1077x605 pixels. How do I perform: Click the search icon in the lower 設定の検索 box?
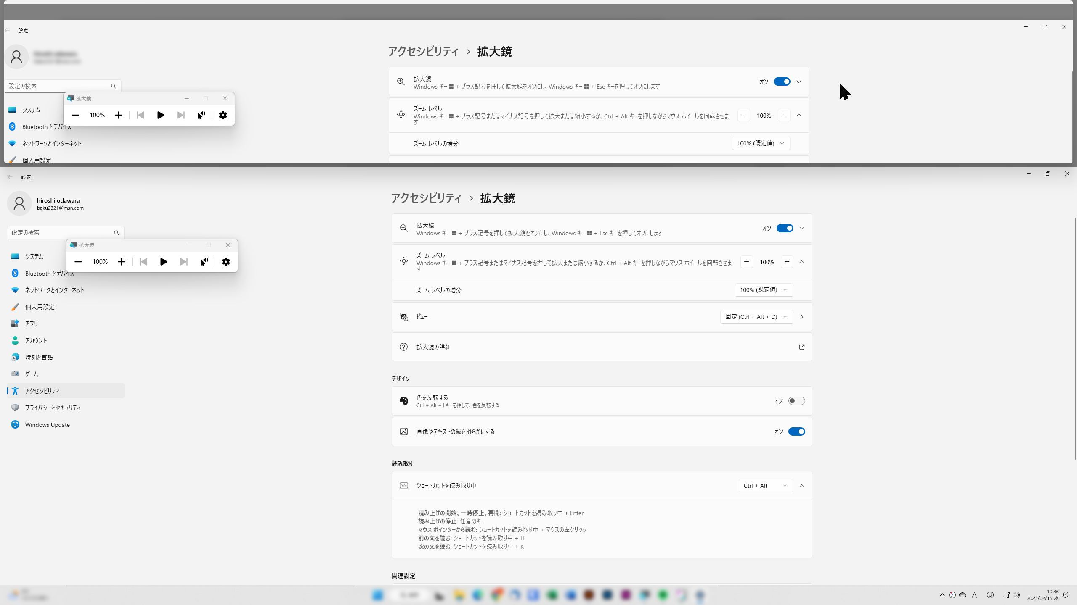117,233
